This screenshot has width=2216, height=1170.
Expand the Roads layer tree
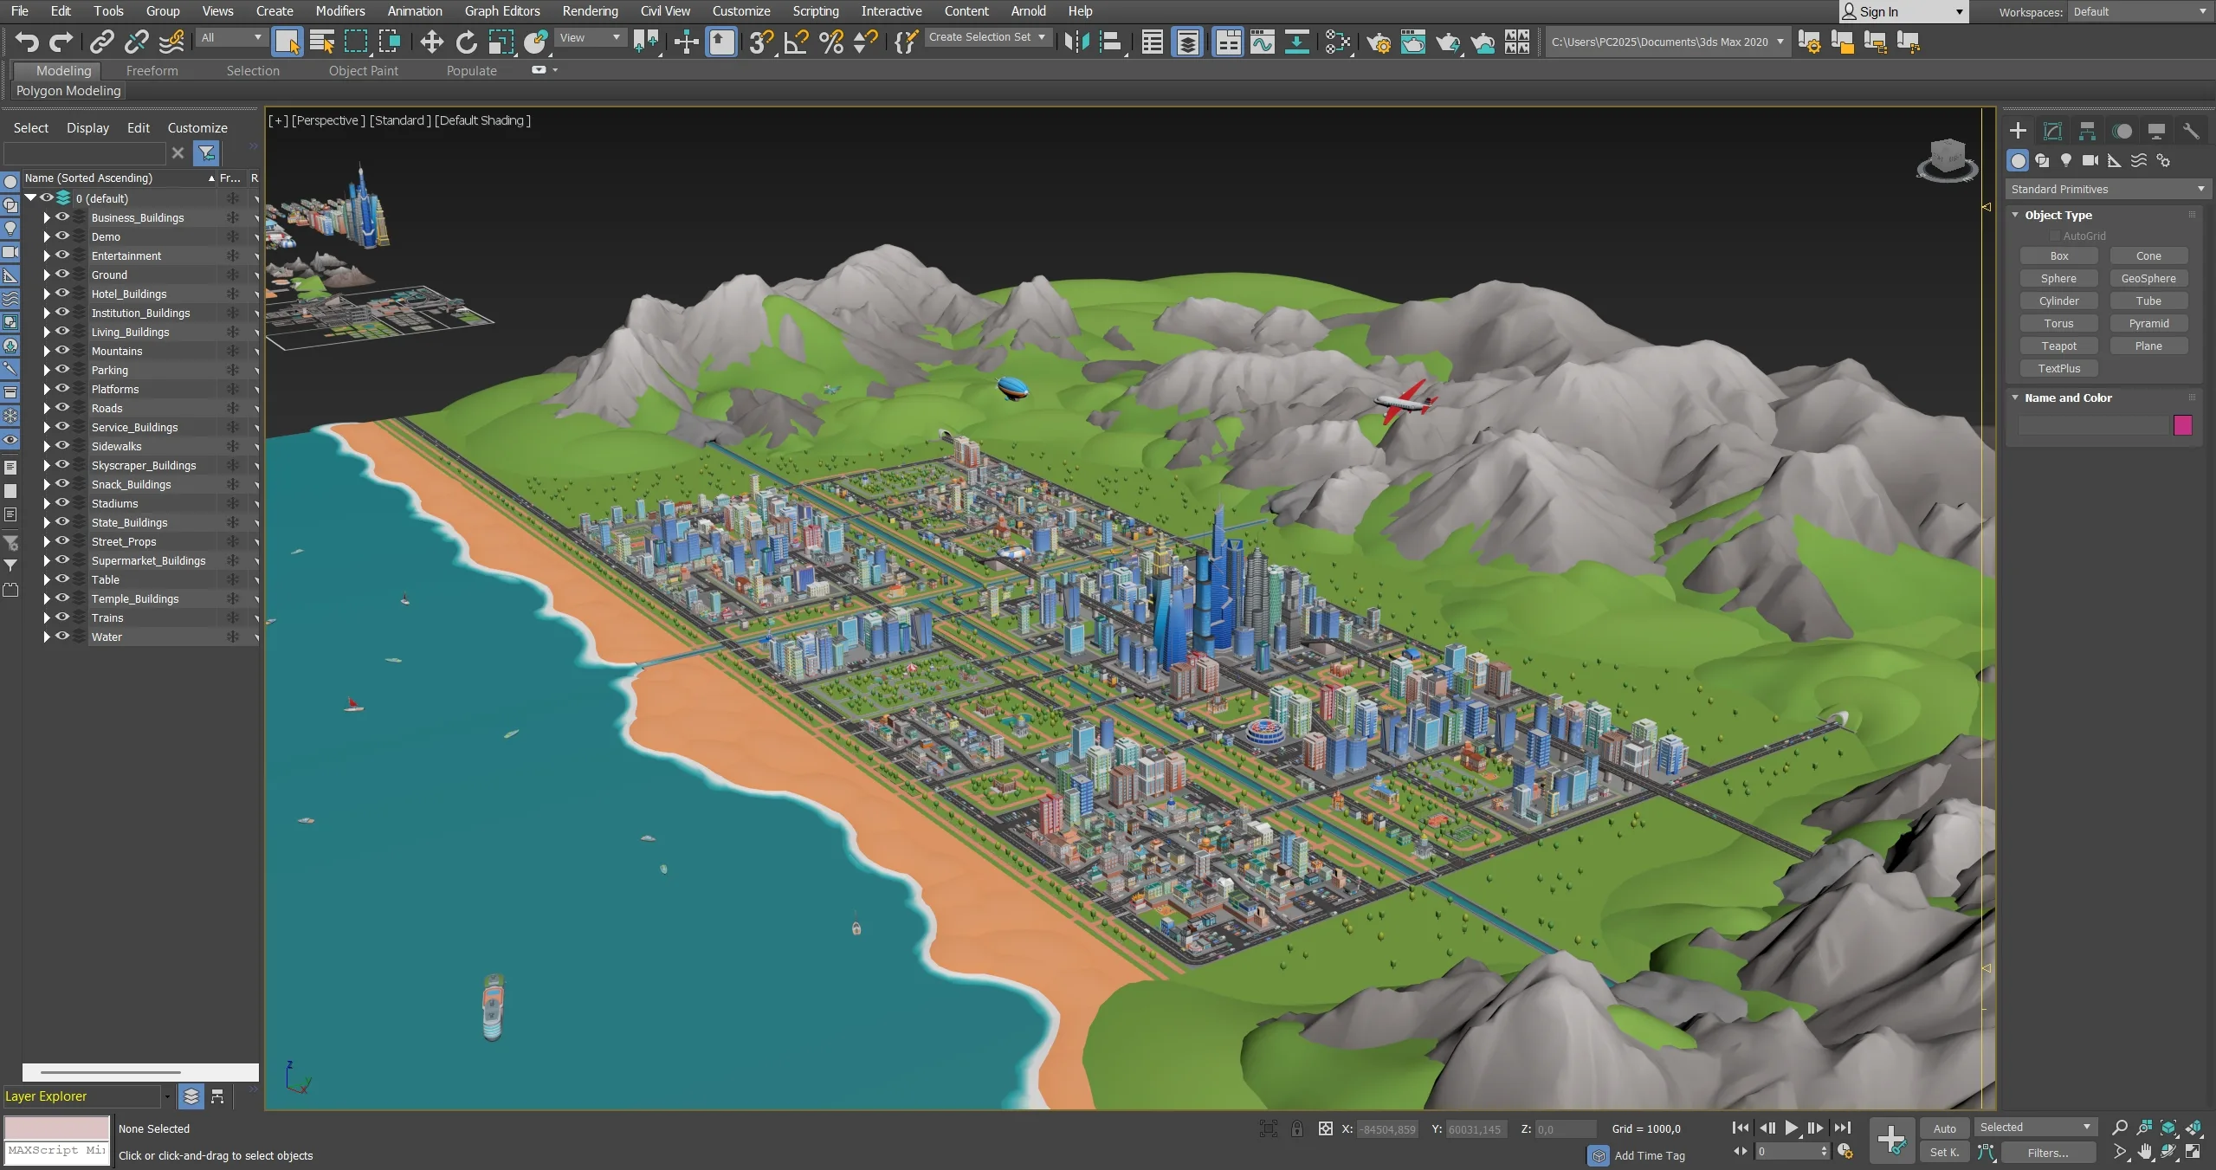pyautogui.click(x=47, y=408)
